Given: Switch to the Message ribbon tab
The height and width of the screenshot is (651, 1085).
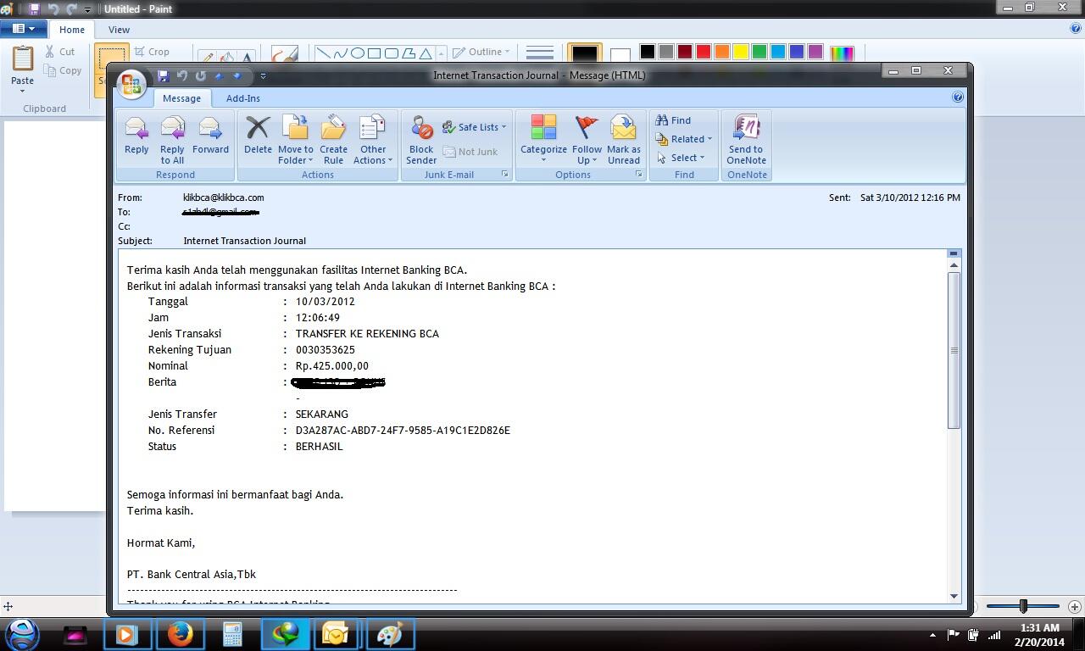Looking at the screenshot, I should [x=181, y=98].
